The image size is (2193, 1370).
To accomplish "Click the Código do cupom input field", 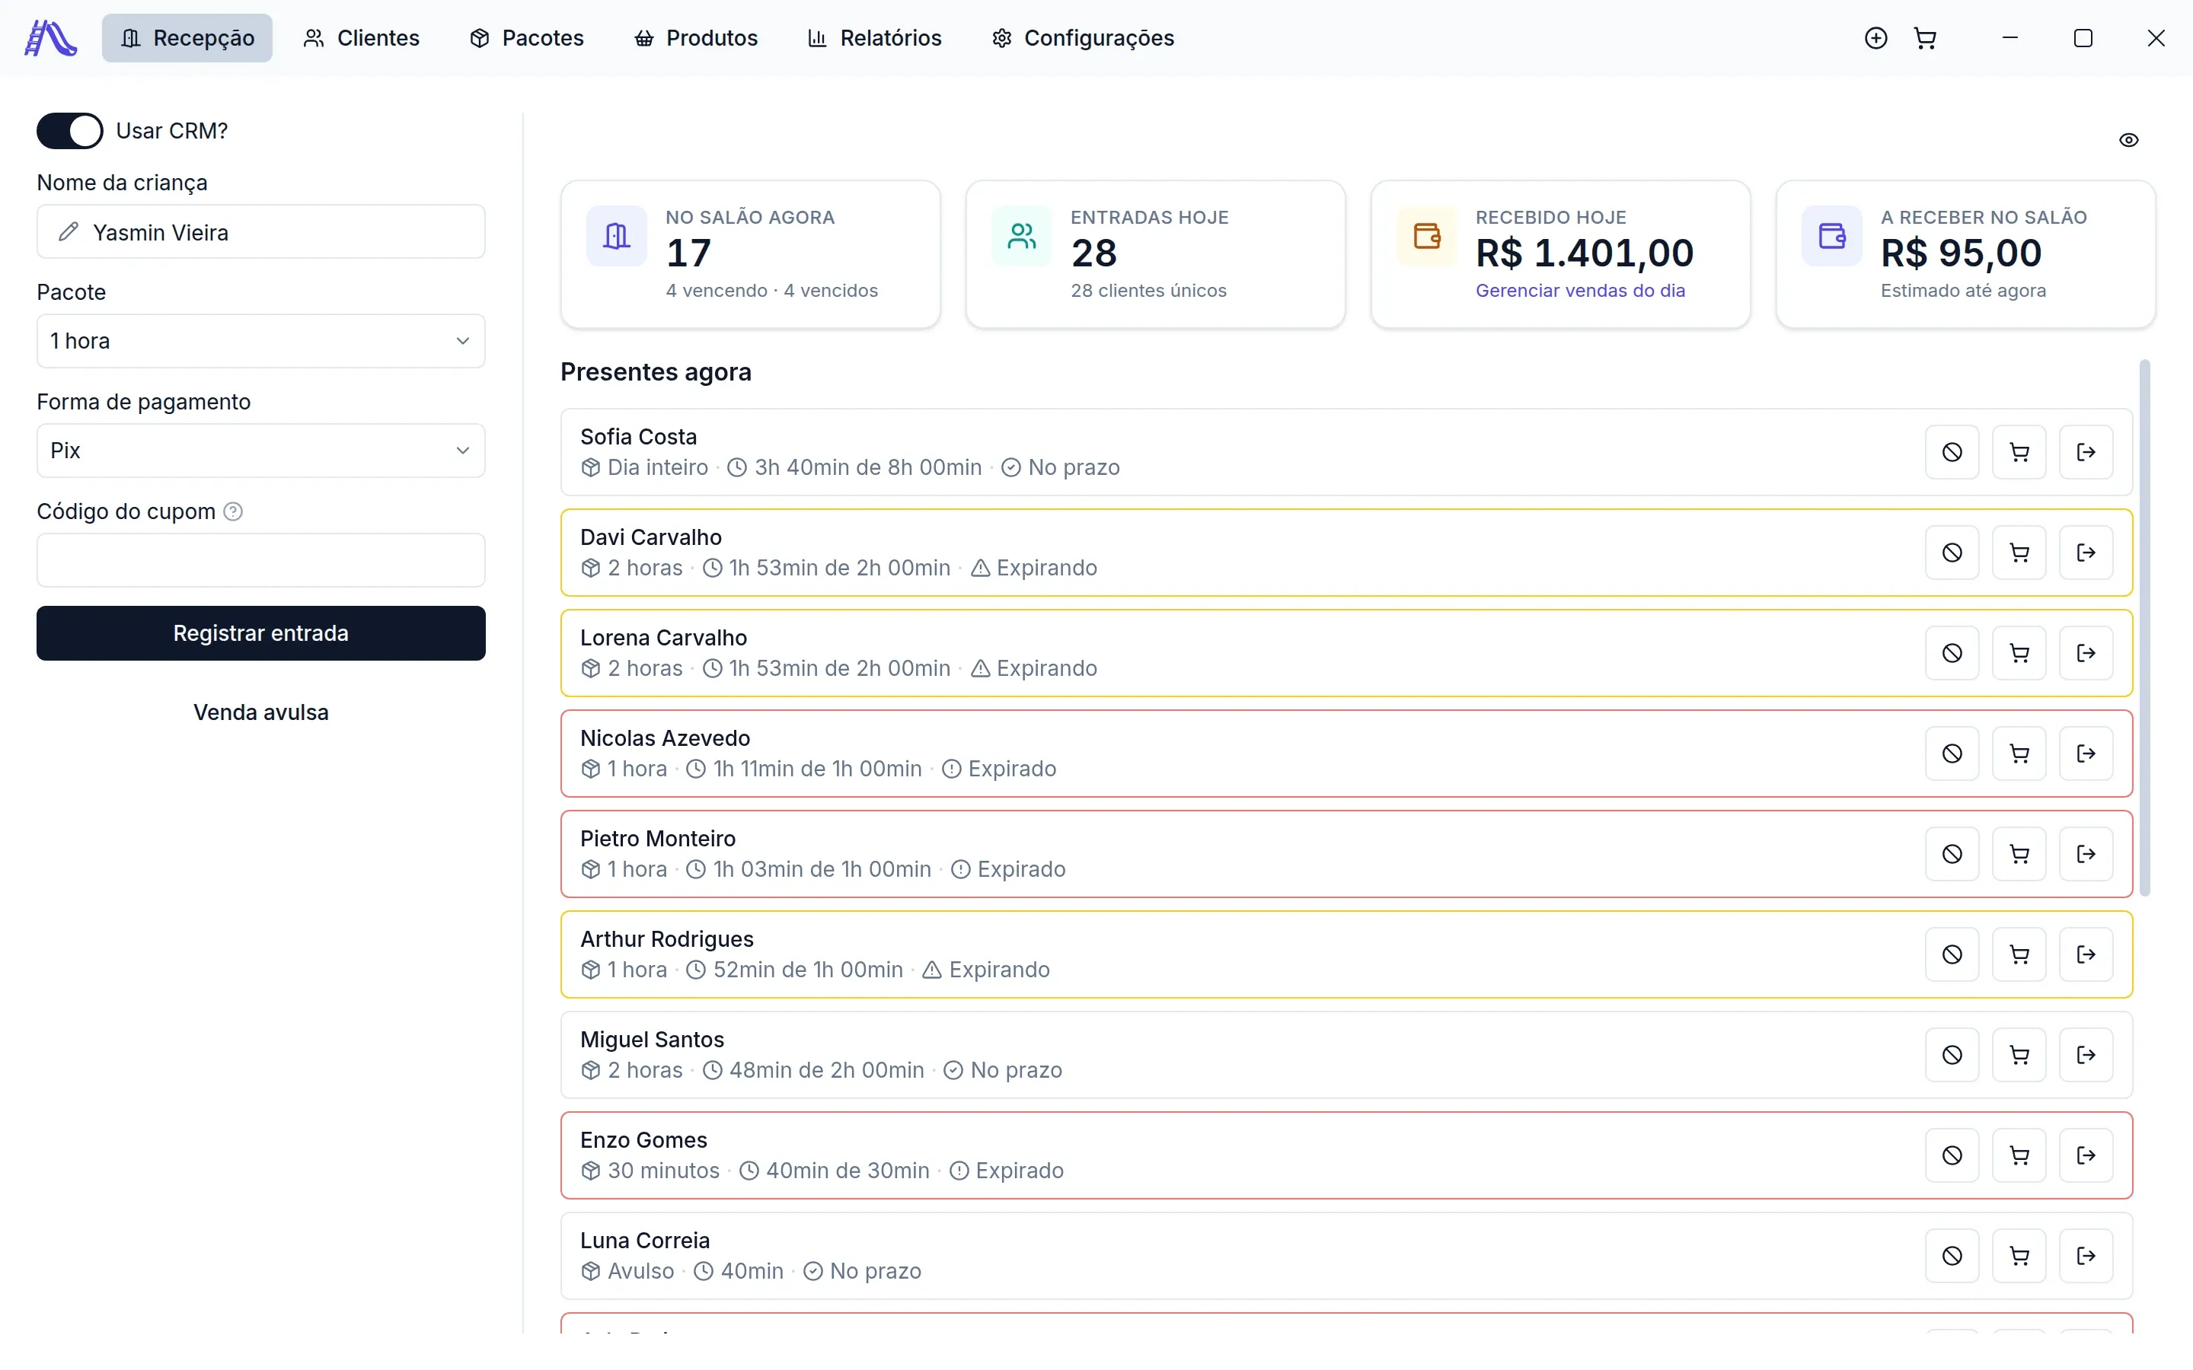I will point(261,561).
